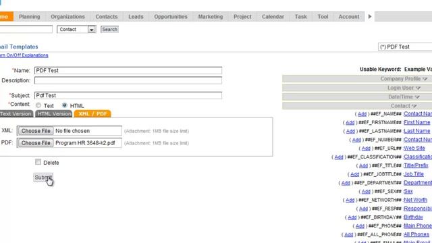The image size is (432, 243).
Task: Click the All Phones example link
Action: [416, 234]
